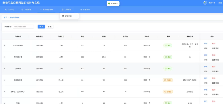Image resolution: width=223 pixels, height=104 pixels.
Task: Open 详情 for 狗狗磨牙棒
Action: [x=206, y=60]
